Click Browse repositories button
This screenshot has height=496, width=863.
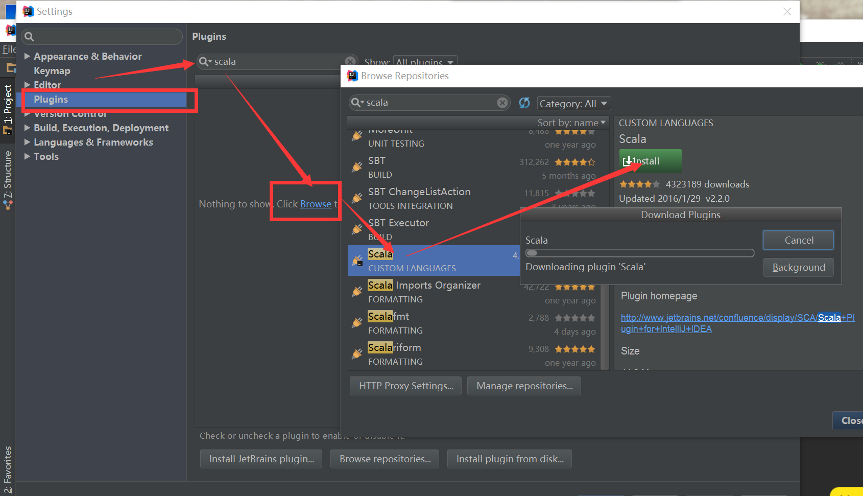(385, 459)
